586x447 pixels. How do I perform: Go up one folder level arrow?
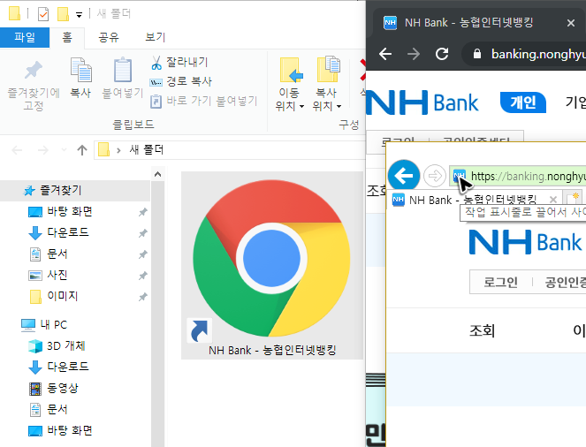pos(82,150)
